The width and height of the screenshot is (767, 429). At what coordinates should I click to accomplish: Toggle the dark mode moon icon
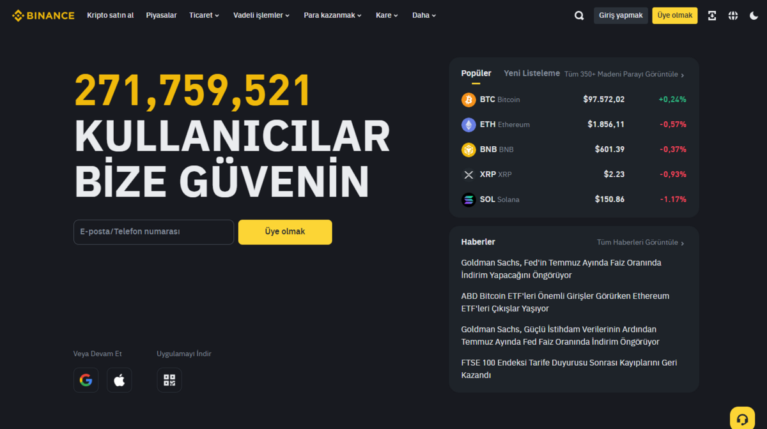pos(754,15)
